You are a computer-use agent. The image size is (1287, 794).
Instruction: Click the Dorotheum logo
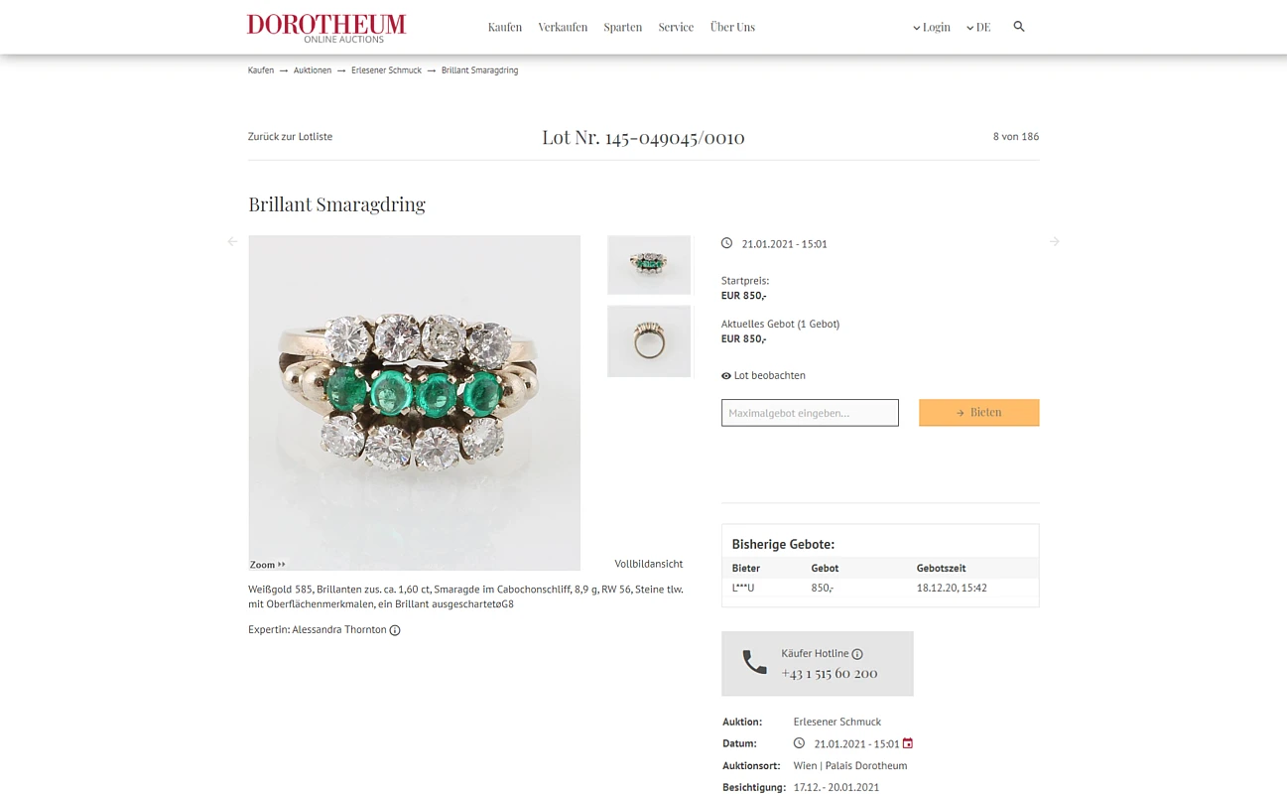326,27
